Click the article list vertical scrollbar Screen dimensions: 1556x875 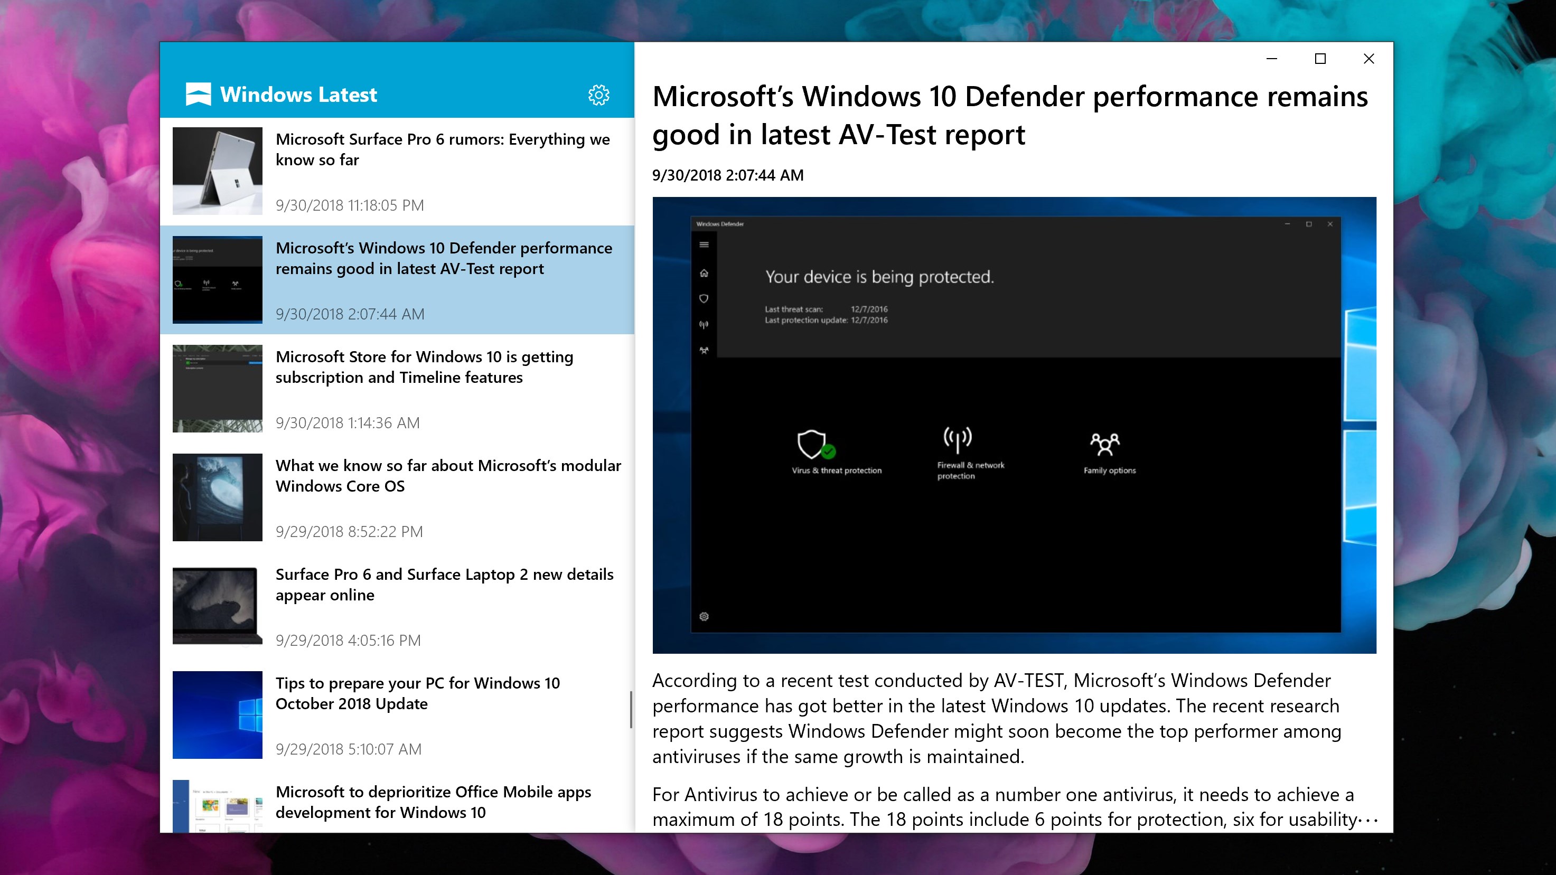(x=631, y=710)
